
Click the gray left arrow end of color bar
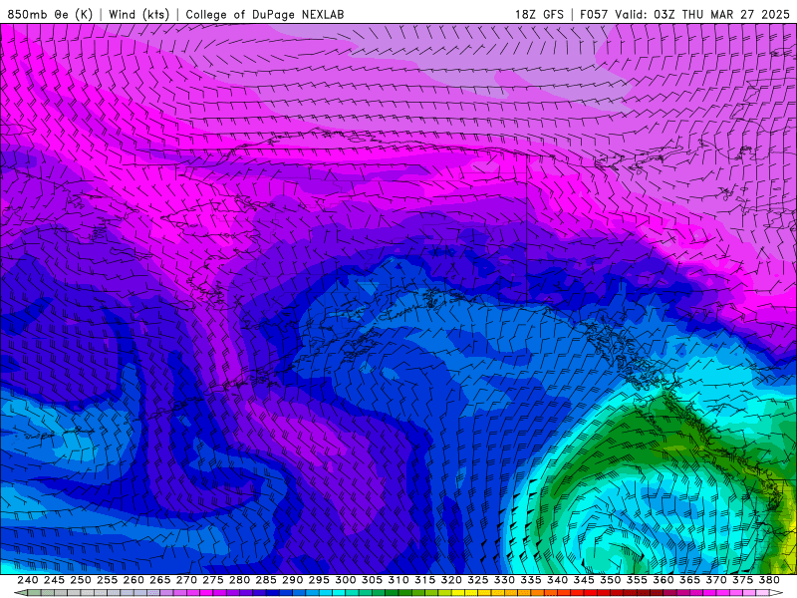(20, 593)
